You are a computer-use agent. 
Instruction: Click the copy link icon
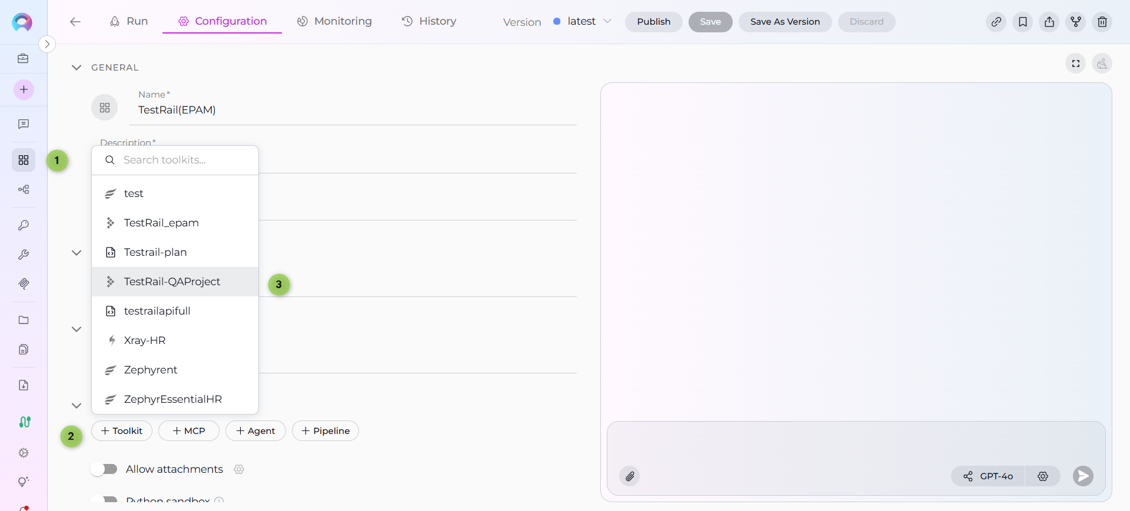click(x=996, y=22)
